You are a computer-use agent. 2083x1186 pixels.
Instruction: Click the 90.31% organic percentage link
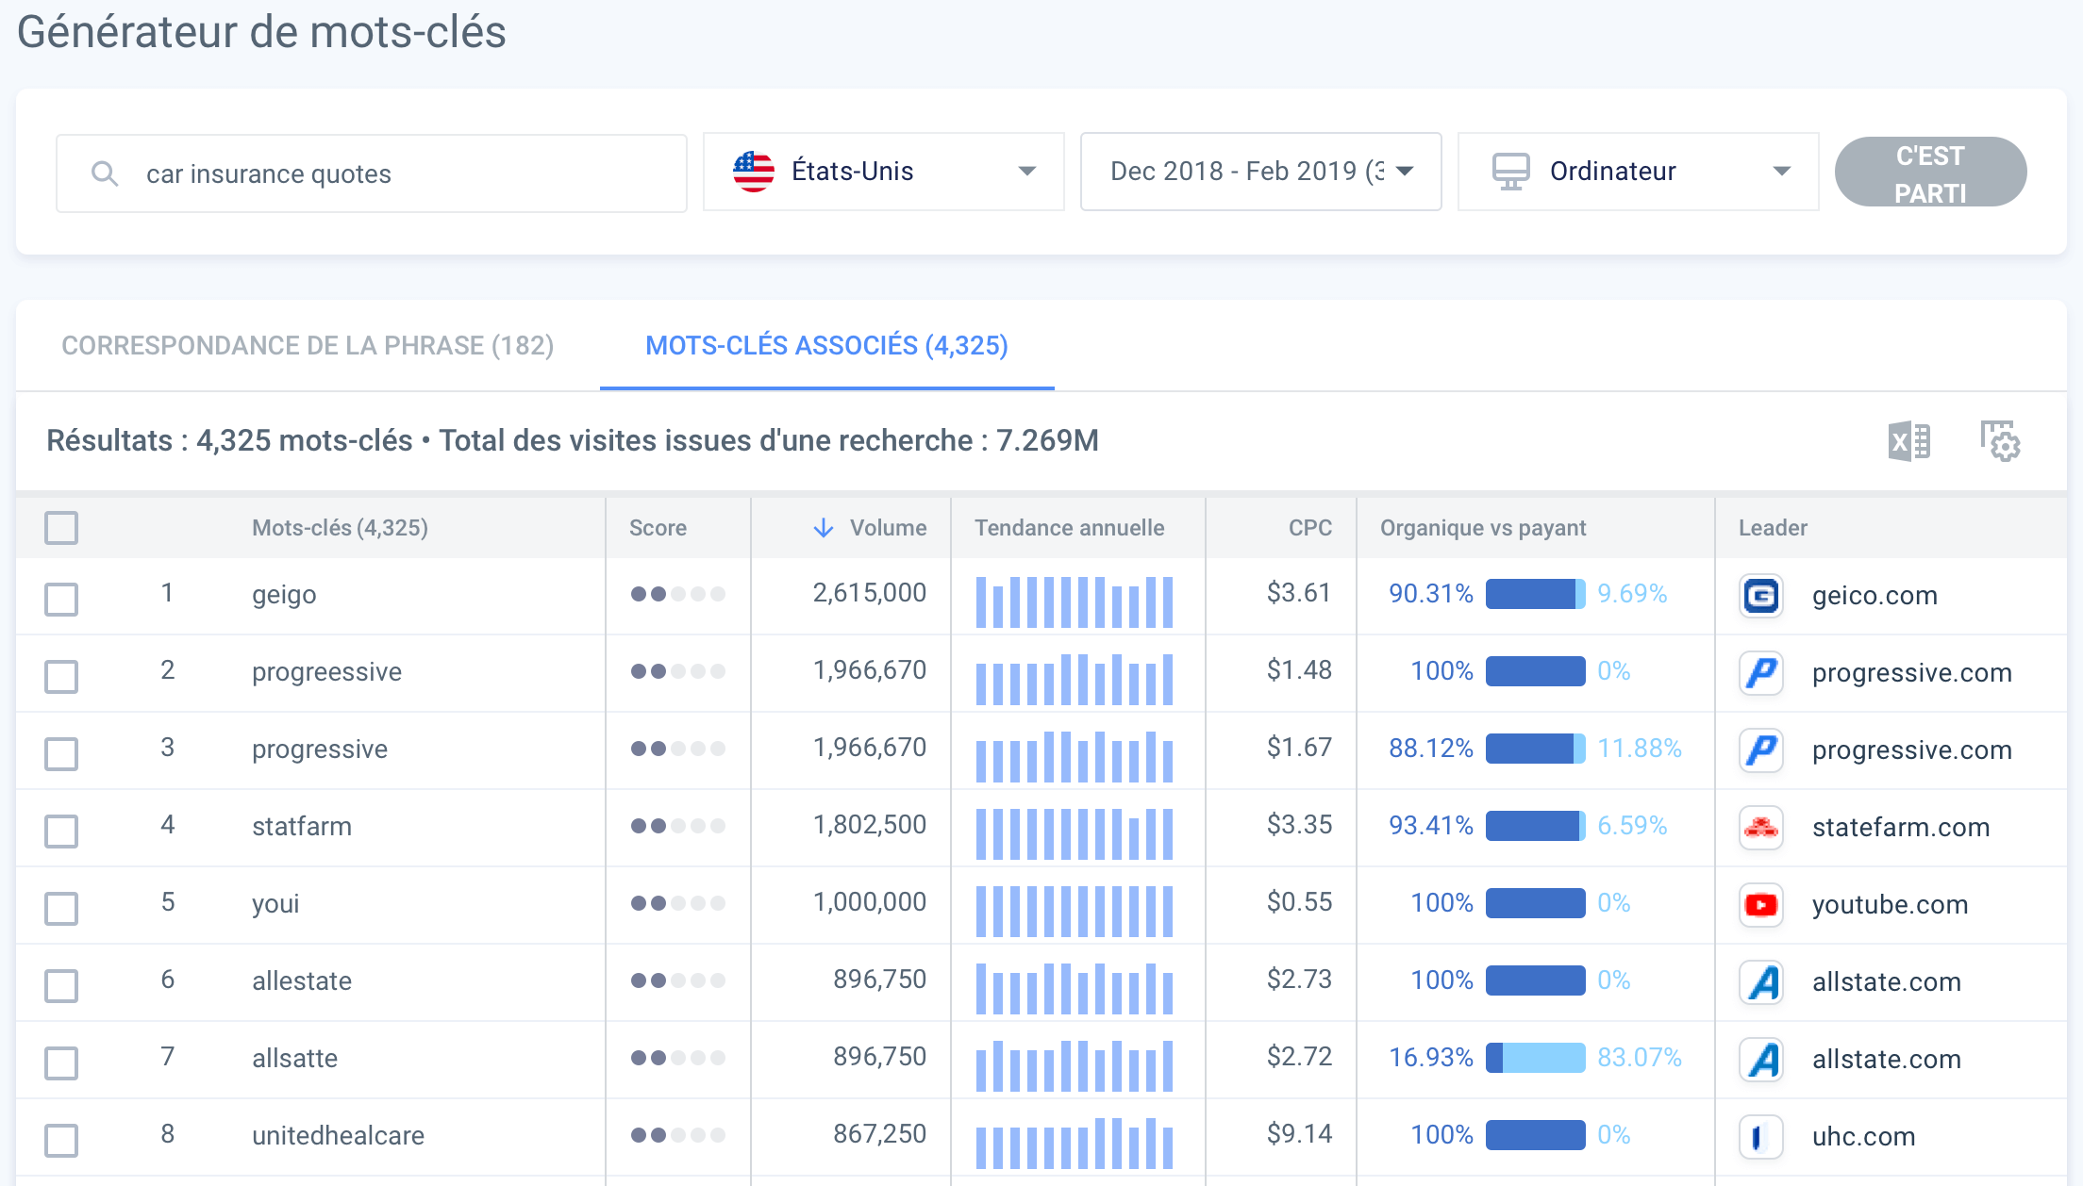(x=1430, y=594)
